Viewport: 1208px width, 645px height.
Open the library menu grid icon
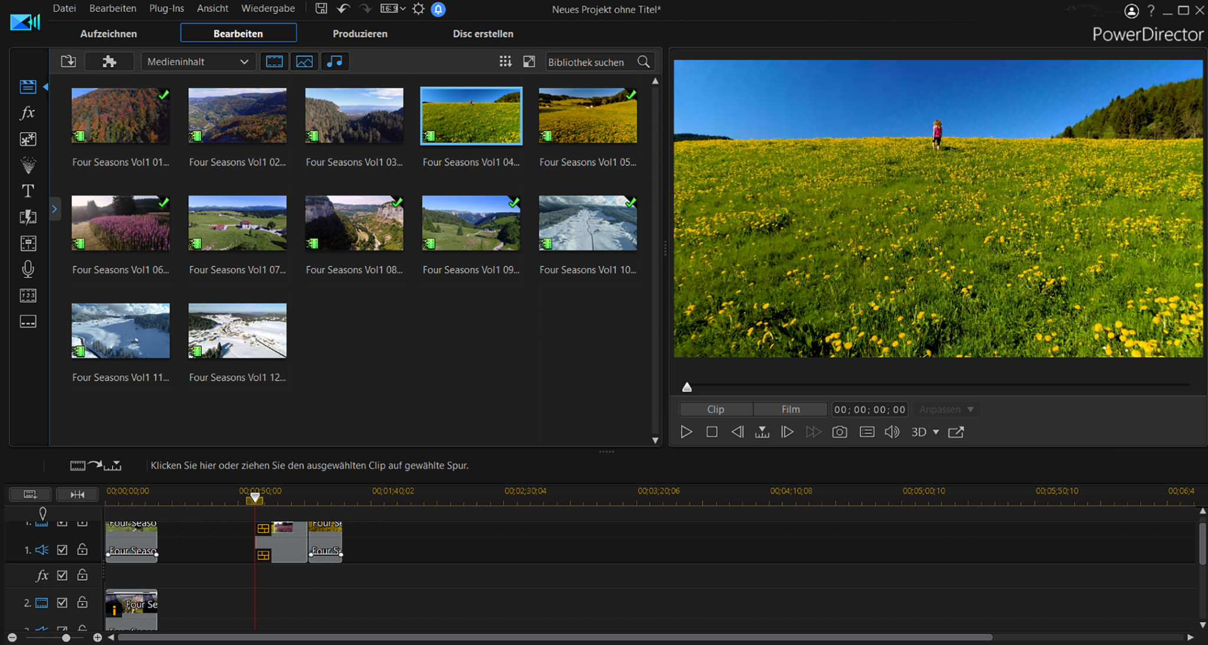coord(505,61)
